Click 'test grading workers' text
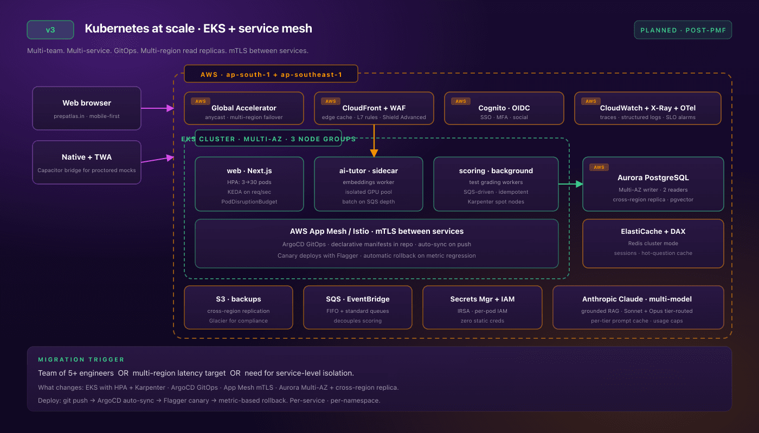The height and width of the screenshot is (433, 759). 496,182
